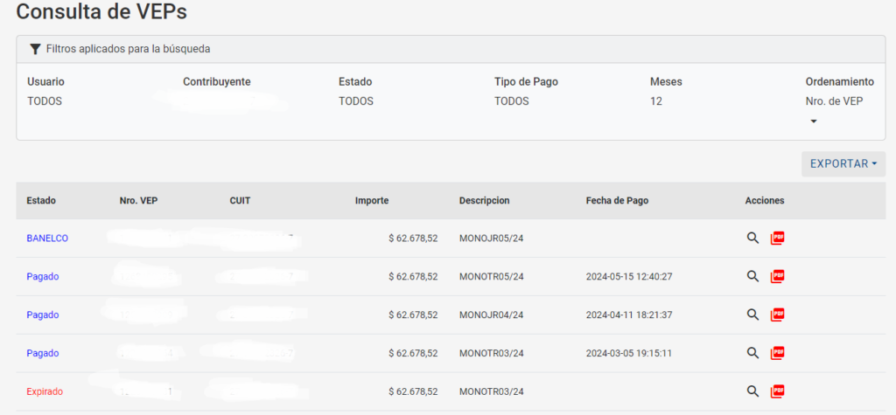This screenshot has height=415, width=896.
Task: Click Pagado status for the MONOJR04/24 row
Action: pyautogui.click(x=43, y=315)
